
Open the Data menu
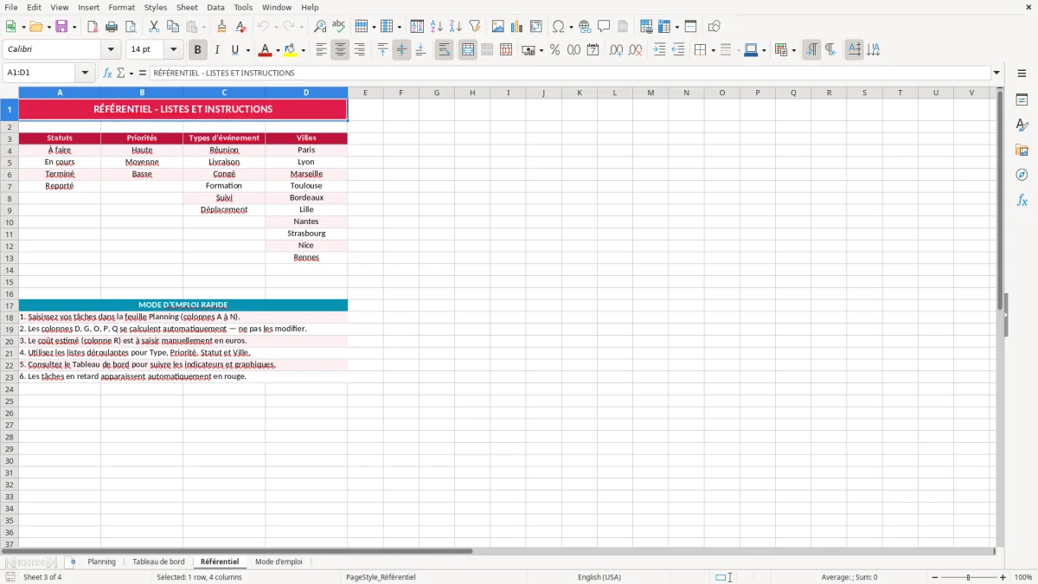coord(215,7)
